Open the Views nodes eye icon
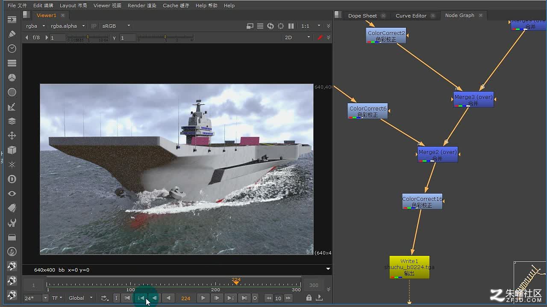This screenshot has height=307, width=547. click(12, 194)
